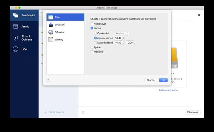Open settings via the gear icon
Viewport: 214px width, 132px height.
coord(199,15)
